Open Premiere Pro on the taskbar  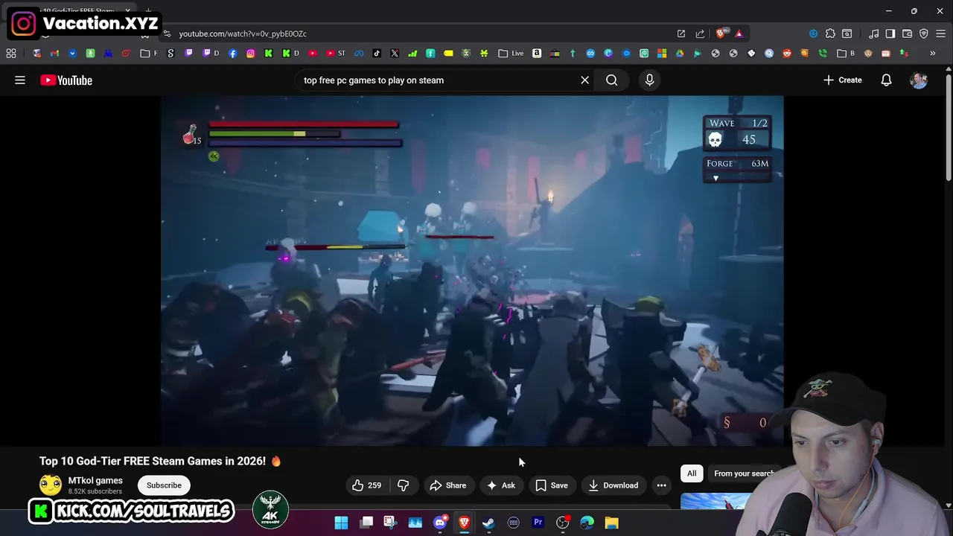[538, 523]
